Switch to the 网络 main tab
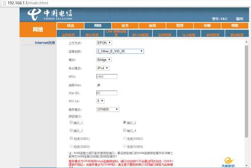This screenshot has height=168, width=251. (x=98, y=26)
